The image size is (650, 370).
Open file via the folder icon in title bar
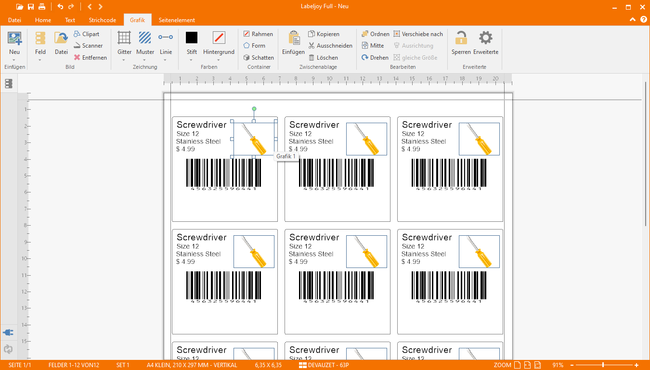coord(19,7)
